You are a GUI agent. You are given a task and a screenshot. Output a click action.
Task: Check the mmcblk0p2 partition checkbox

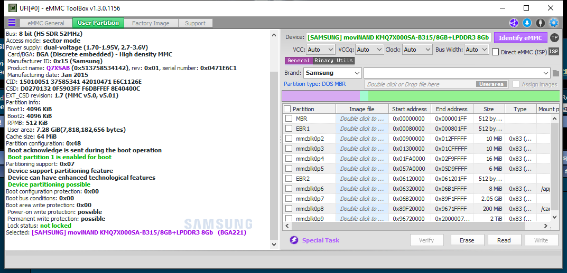[289, 139]
